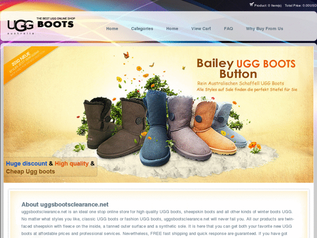Viewport: 317px width, 238px height.
Task: Open the Categories menu item
Action: coord(142,28)
